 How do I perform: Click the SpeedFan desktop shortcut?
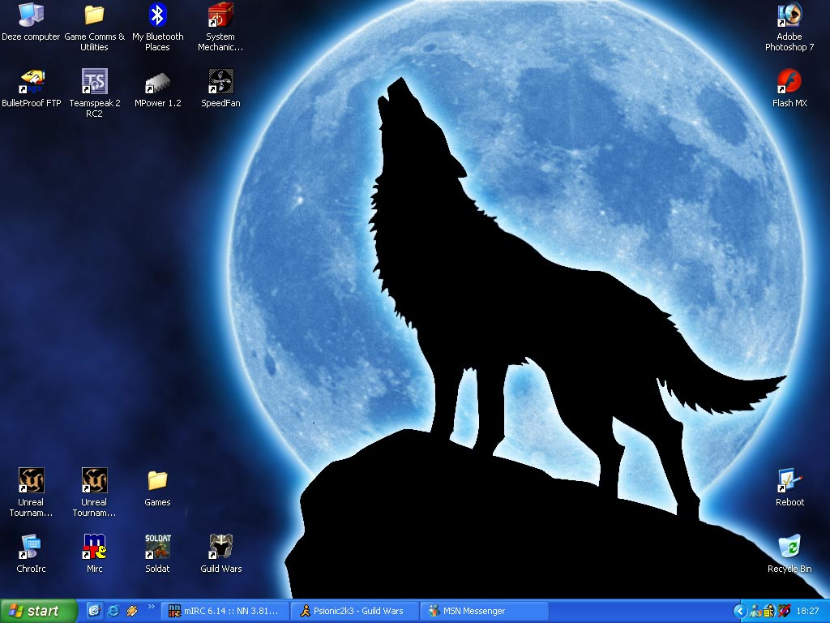220,82
